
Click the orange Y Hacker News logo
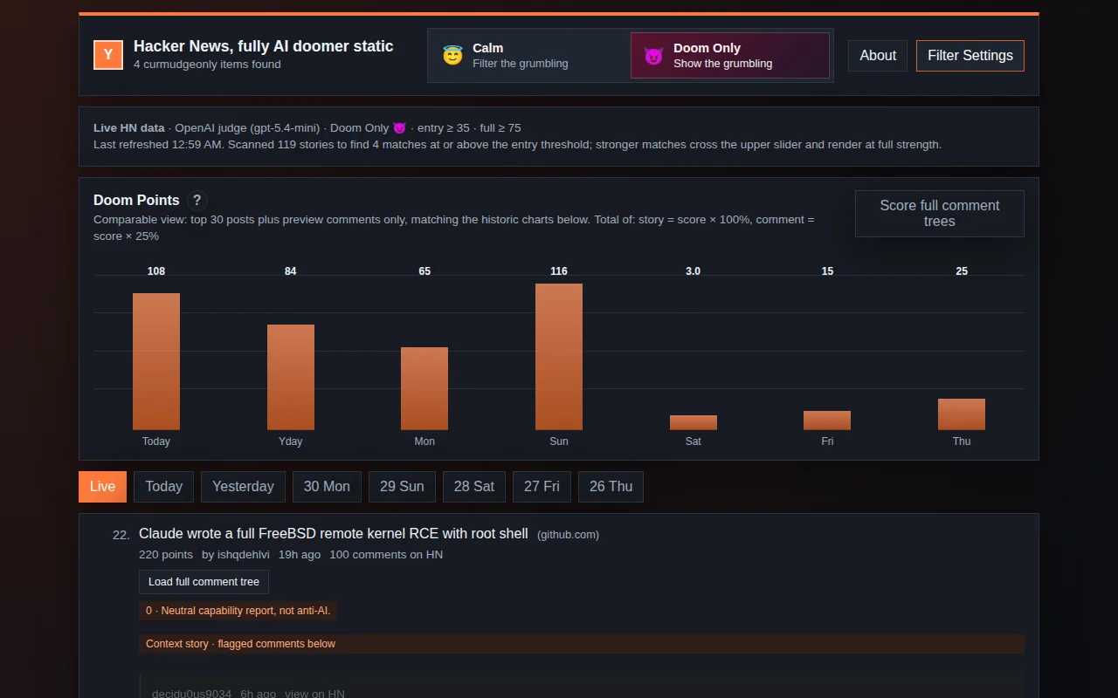108,54
